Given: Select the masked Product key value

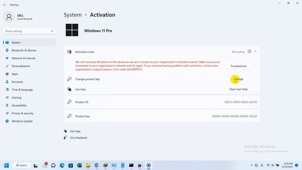Looking at the screenshot, I should click(x=235, y=116).
